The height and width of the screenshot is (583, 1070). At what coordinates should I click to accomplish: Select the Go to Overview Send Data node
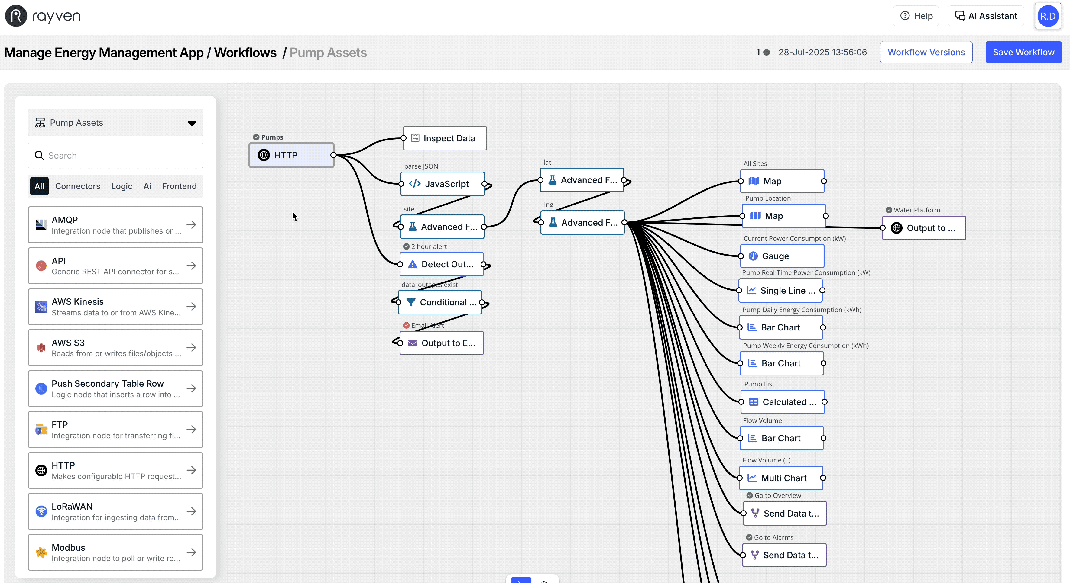point(785,513)
